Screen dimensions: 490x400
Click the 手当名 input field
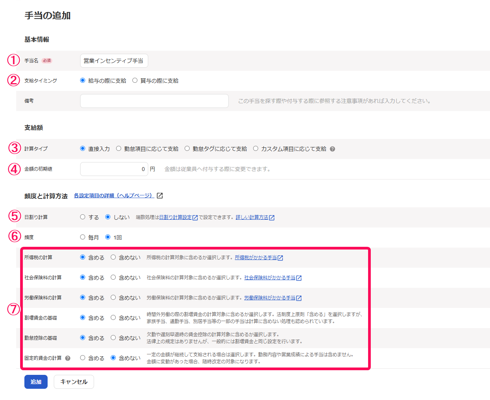pyautogui.click(x=114, y=61)
